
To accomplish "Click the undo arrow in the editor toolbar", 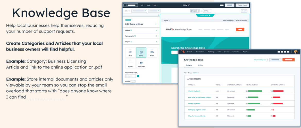I will tap(243, 11).
